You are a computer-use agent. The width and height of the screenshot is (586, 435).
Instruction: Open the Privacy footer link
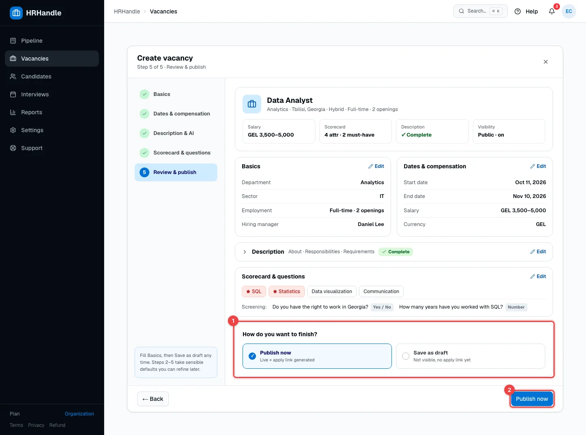pos(36,425)
